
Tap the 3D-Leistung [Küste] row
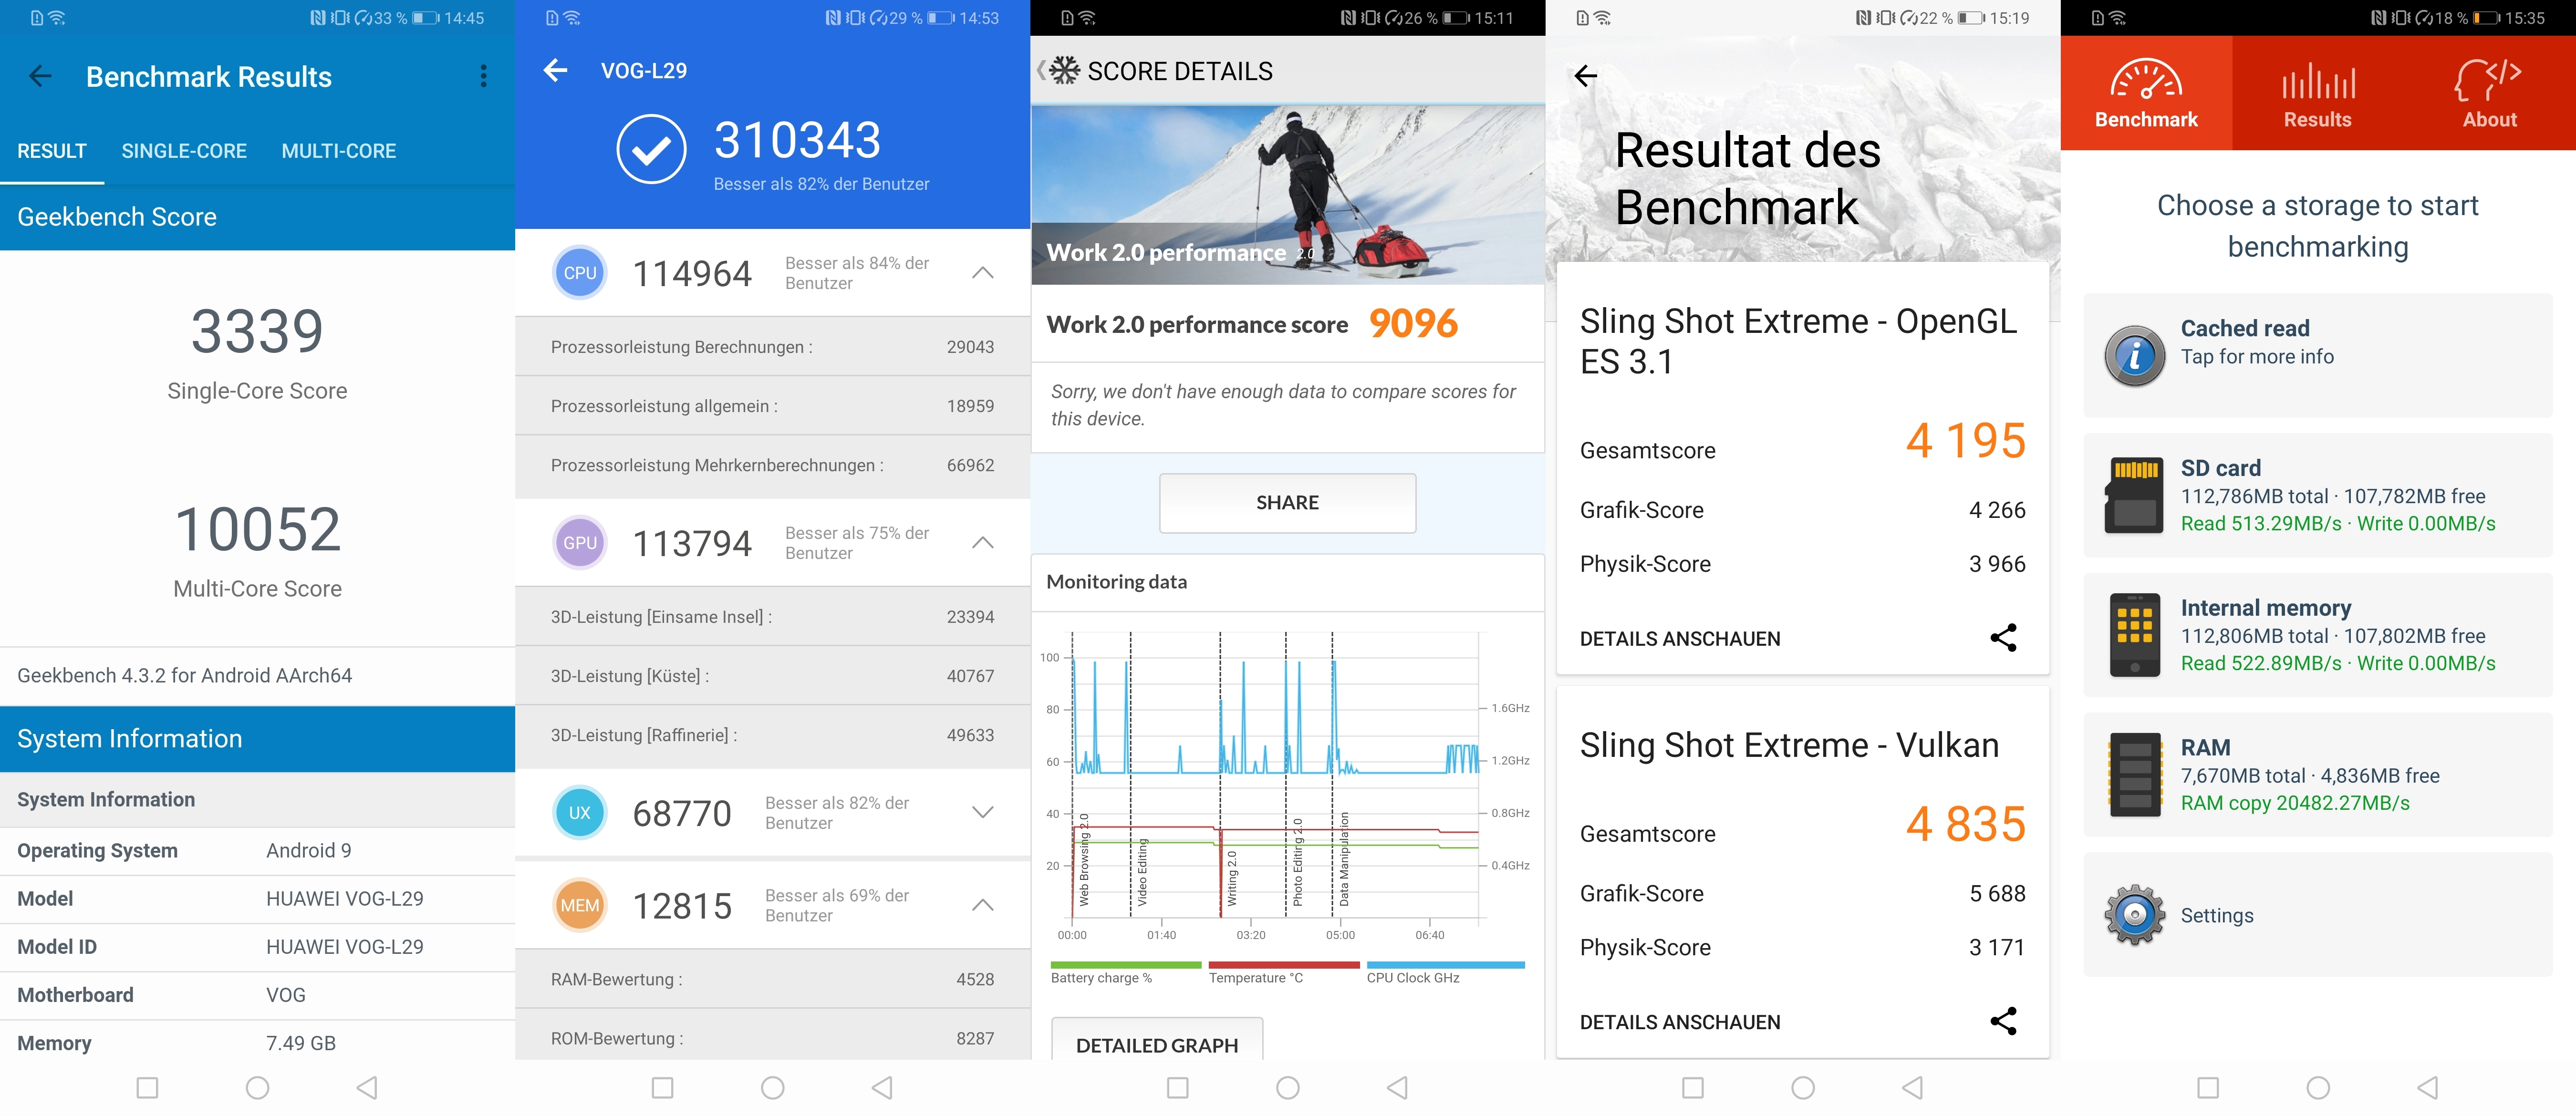click(x=772, y=676)
